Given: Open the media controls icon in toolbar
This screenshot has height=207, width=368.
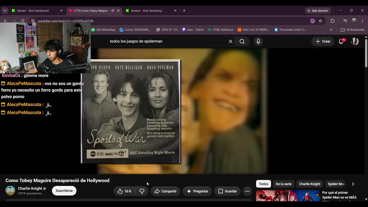Looking at the screenshot, I should (x=345, y=21).
